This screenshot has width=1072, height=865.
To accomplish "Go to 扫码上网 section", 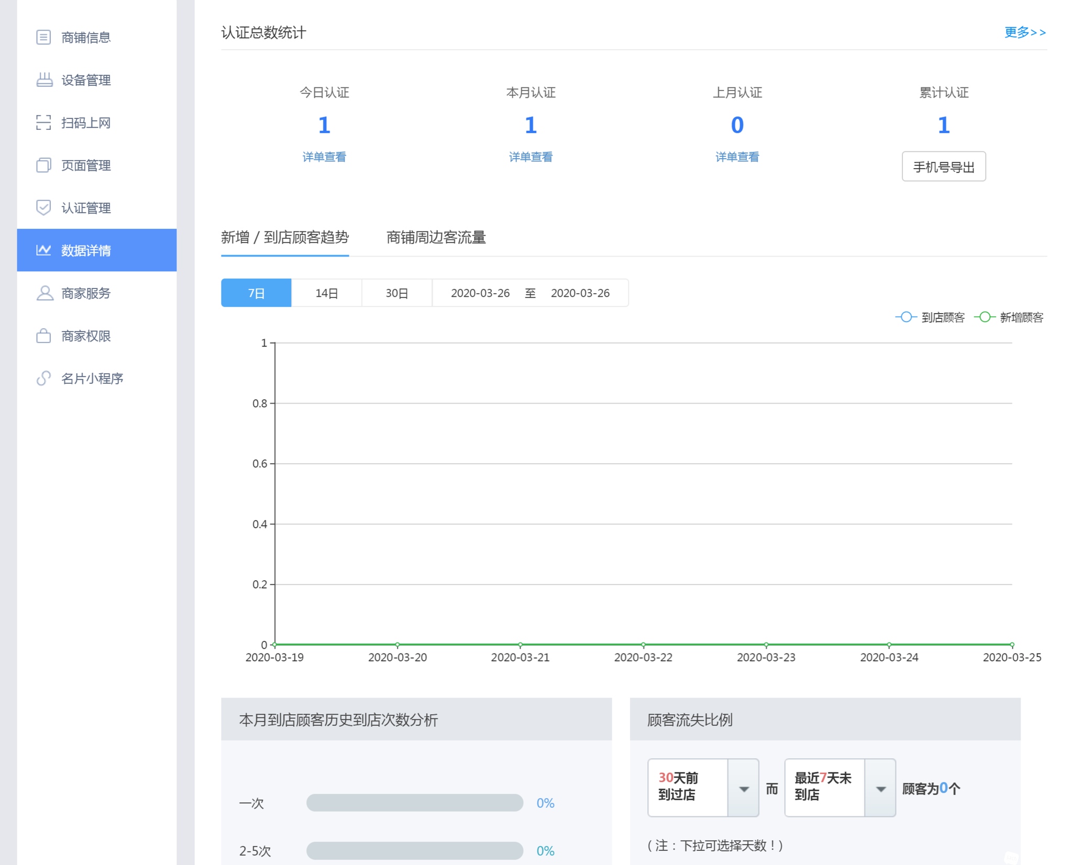I will pyautogui.click(x=97, y=123).
